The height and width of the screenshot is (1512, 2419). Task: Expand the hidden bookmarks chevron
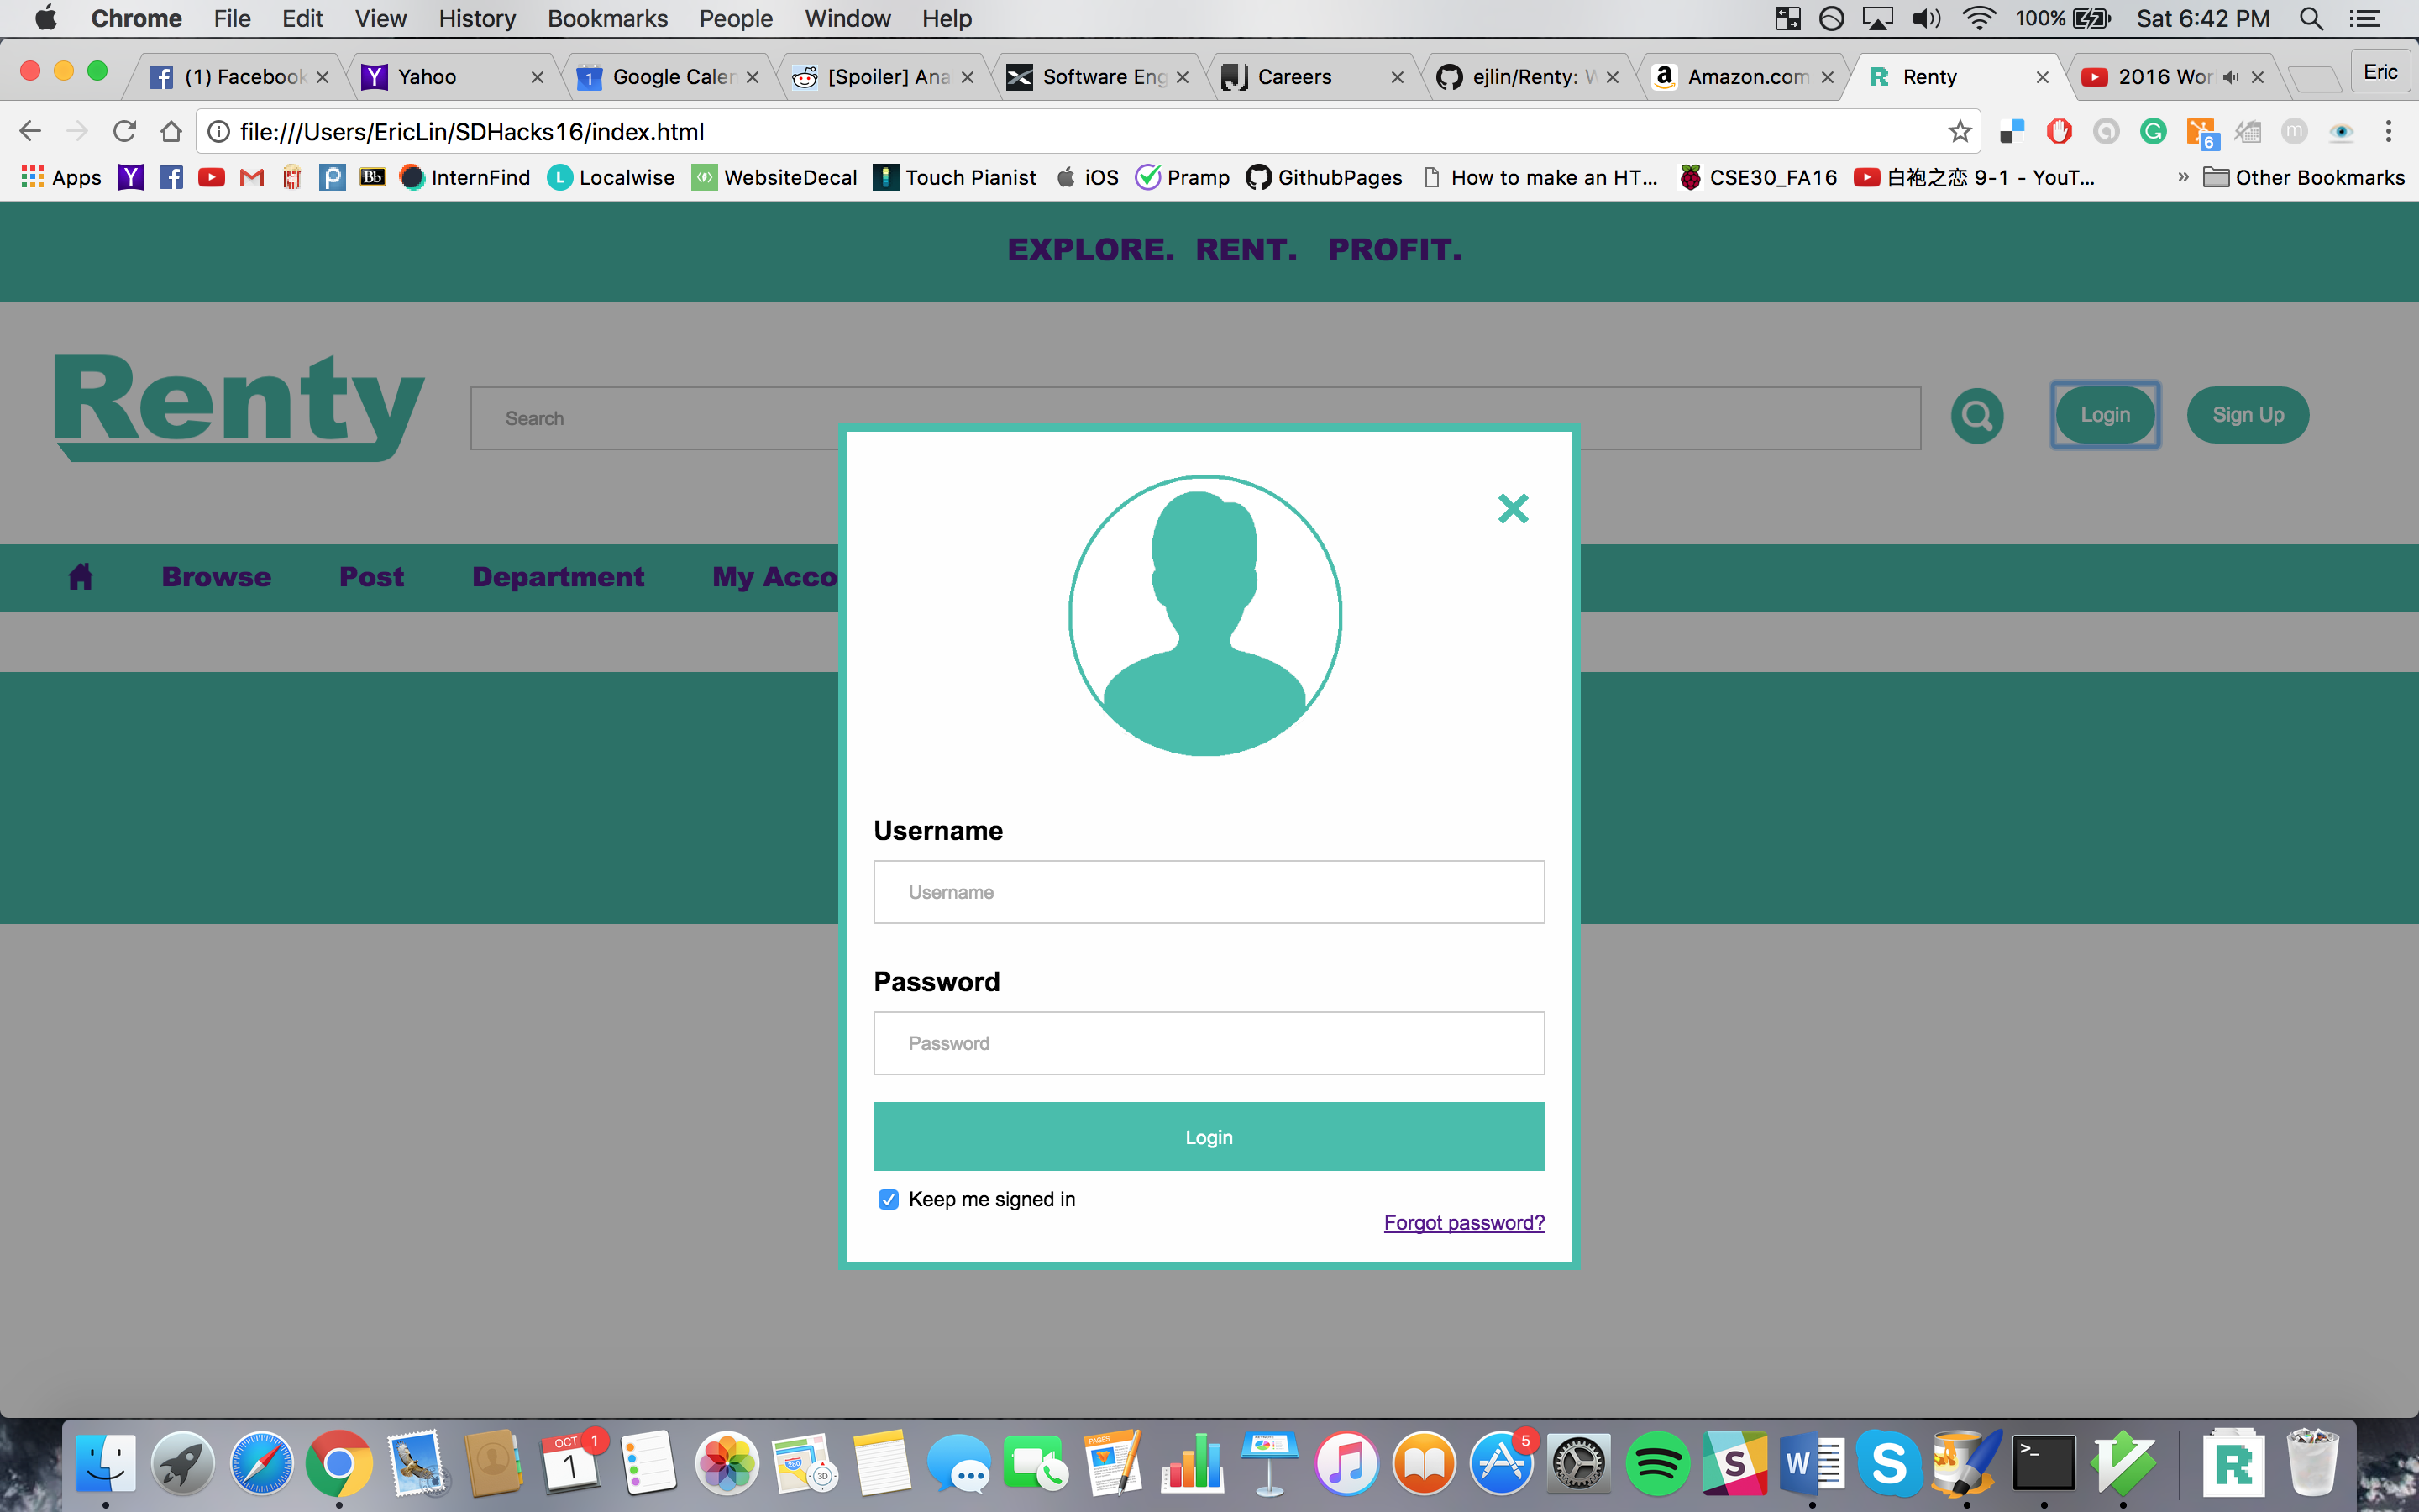[2182, 177]
